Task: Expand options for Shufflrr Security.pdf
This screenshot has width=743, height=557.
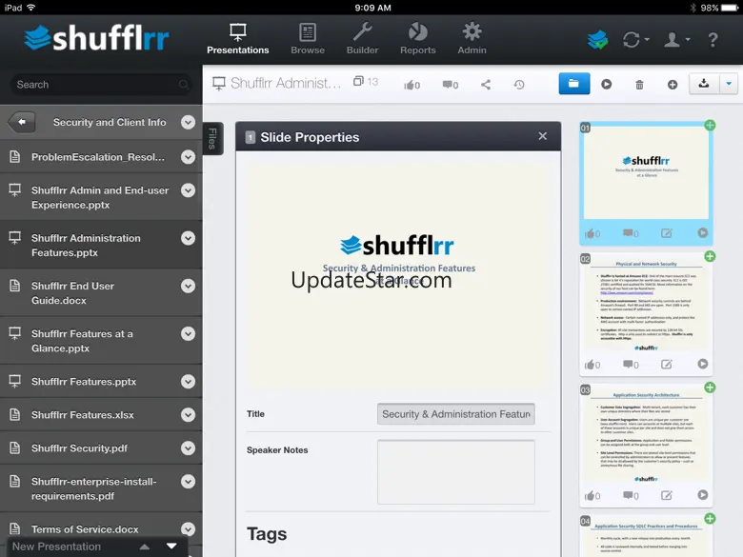Action: 188,447
